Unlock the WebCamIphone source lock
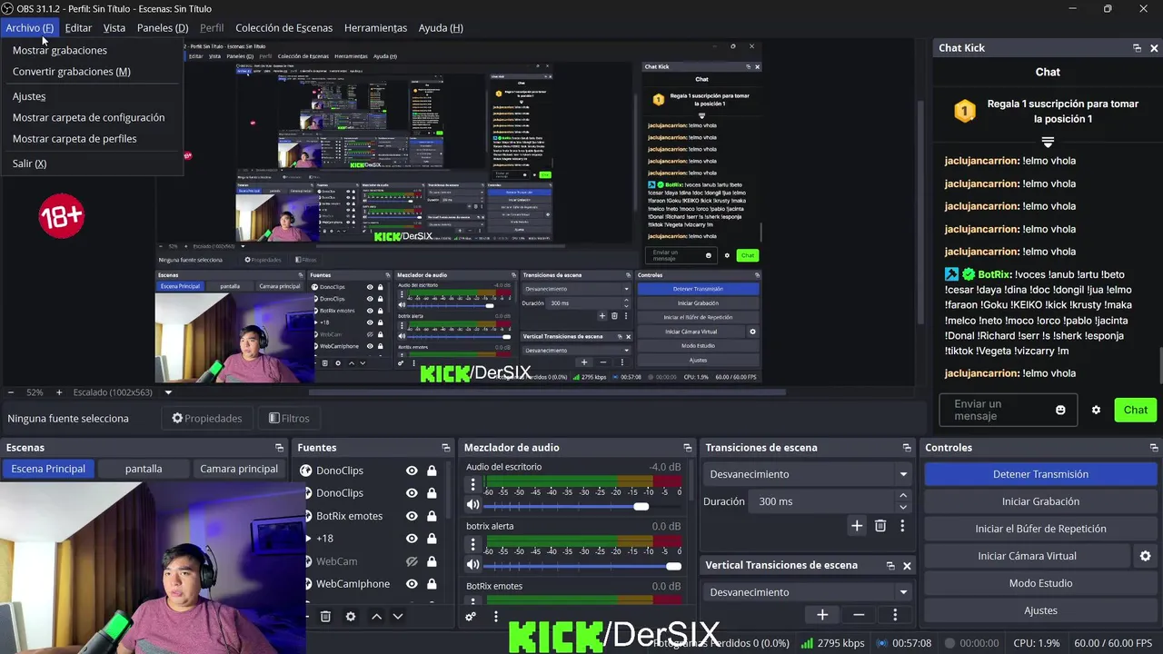This screenshot has width=1163, height=654. click(x=432, y=584)
